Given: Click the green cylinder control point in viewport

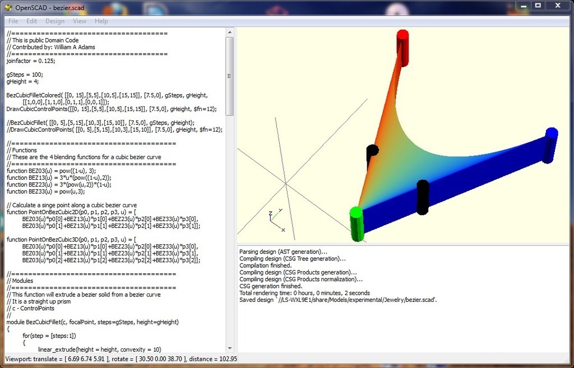Looking at the screenshot, I should tap(356, 224).
